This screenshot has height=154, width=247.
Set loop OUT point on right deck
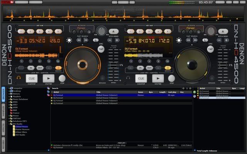pyautogui.click(x=149, y=68)
